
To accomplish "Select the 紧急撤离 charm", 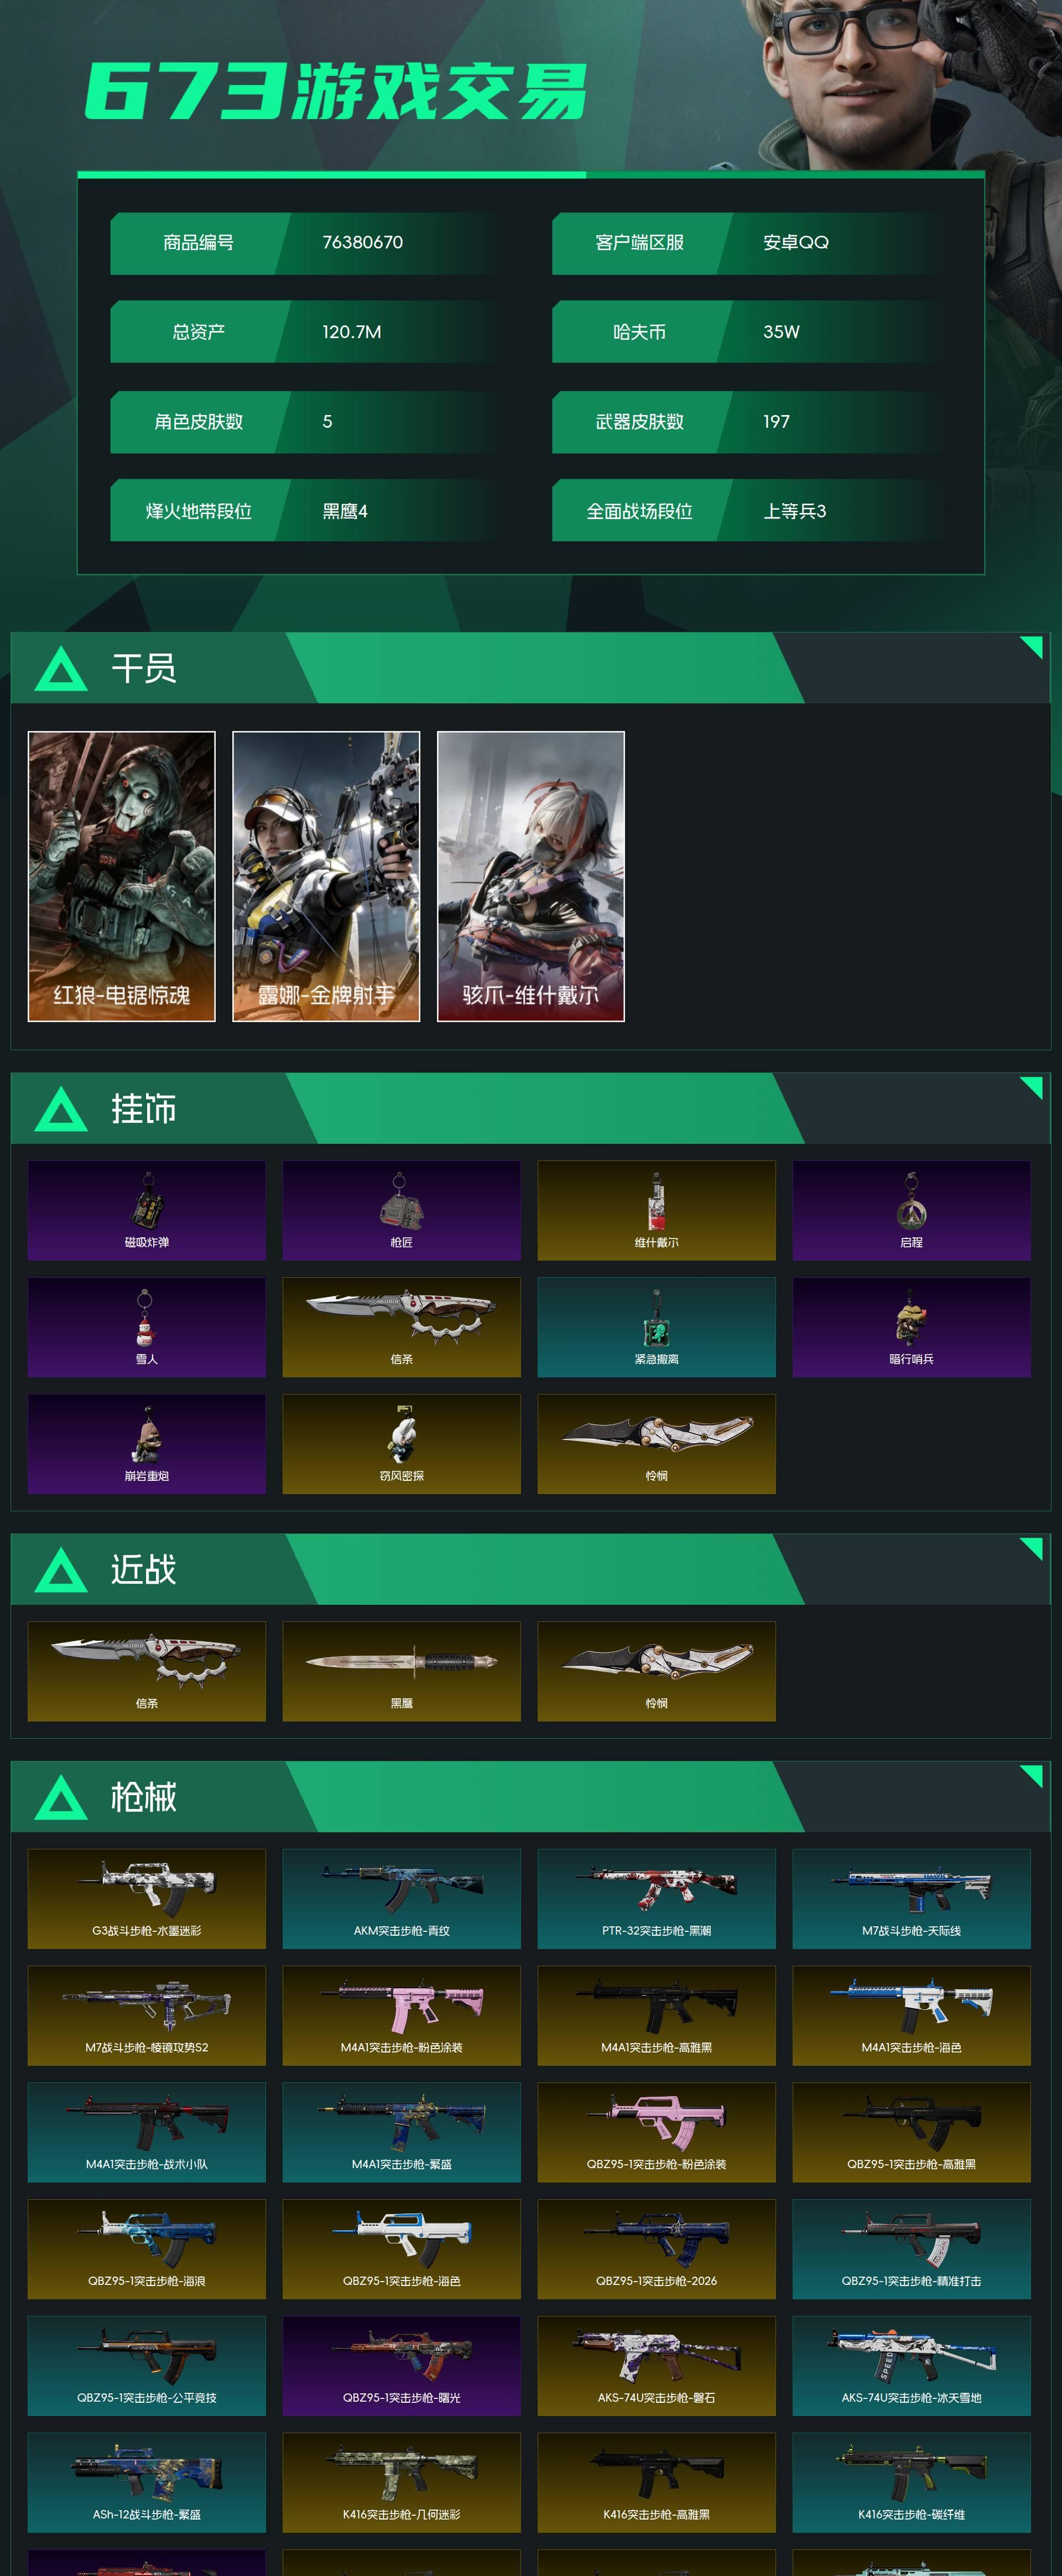I will [x=656, y=1327].
